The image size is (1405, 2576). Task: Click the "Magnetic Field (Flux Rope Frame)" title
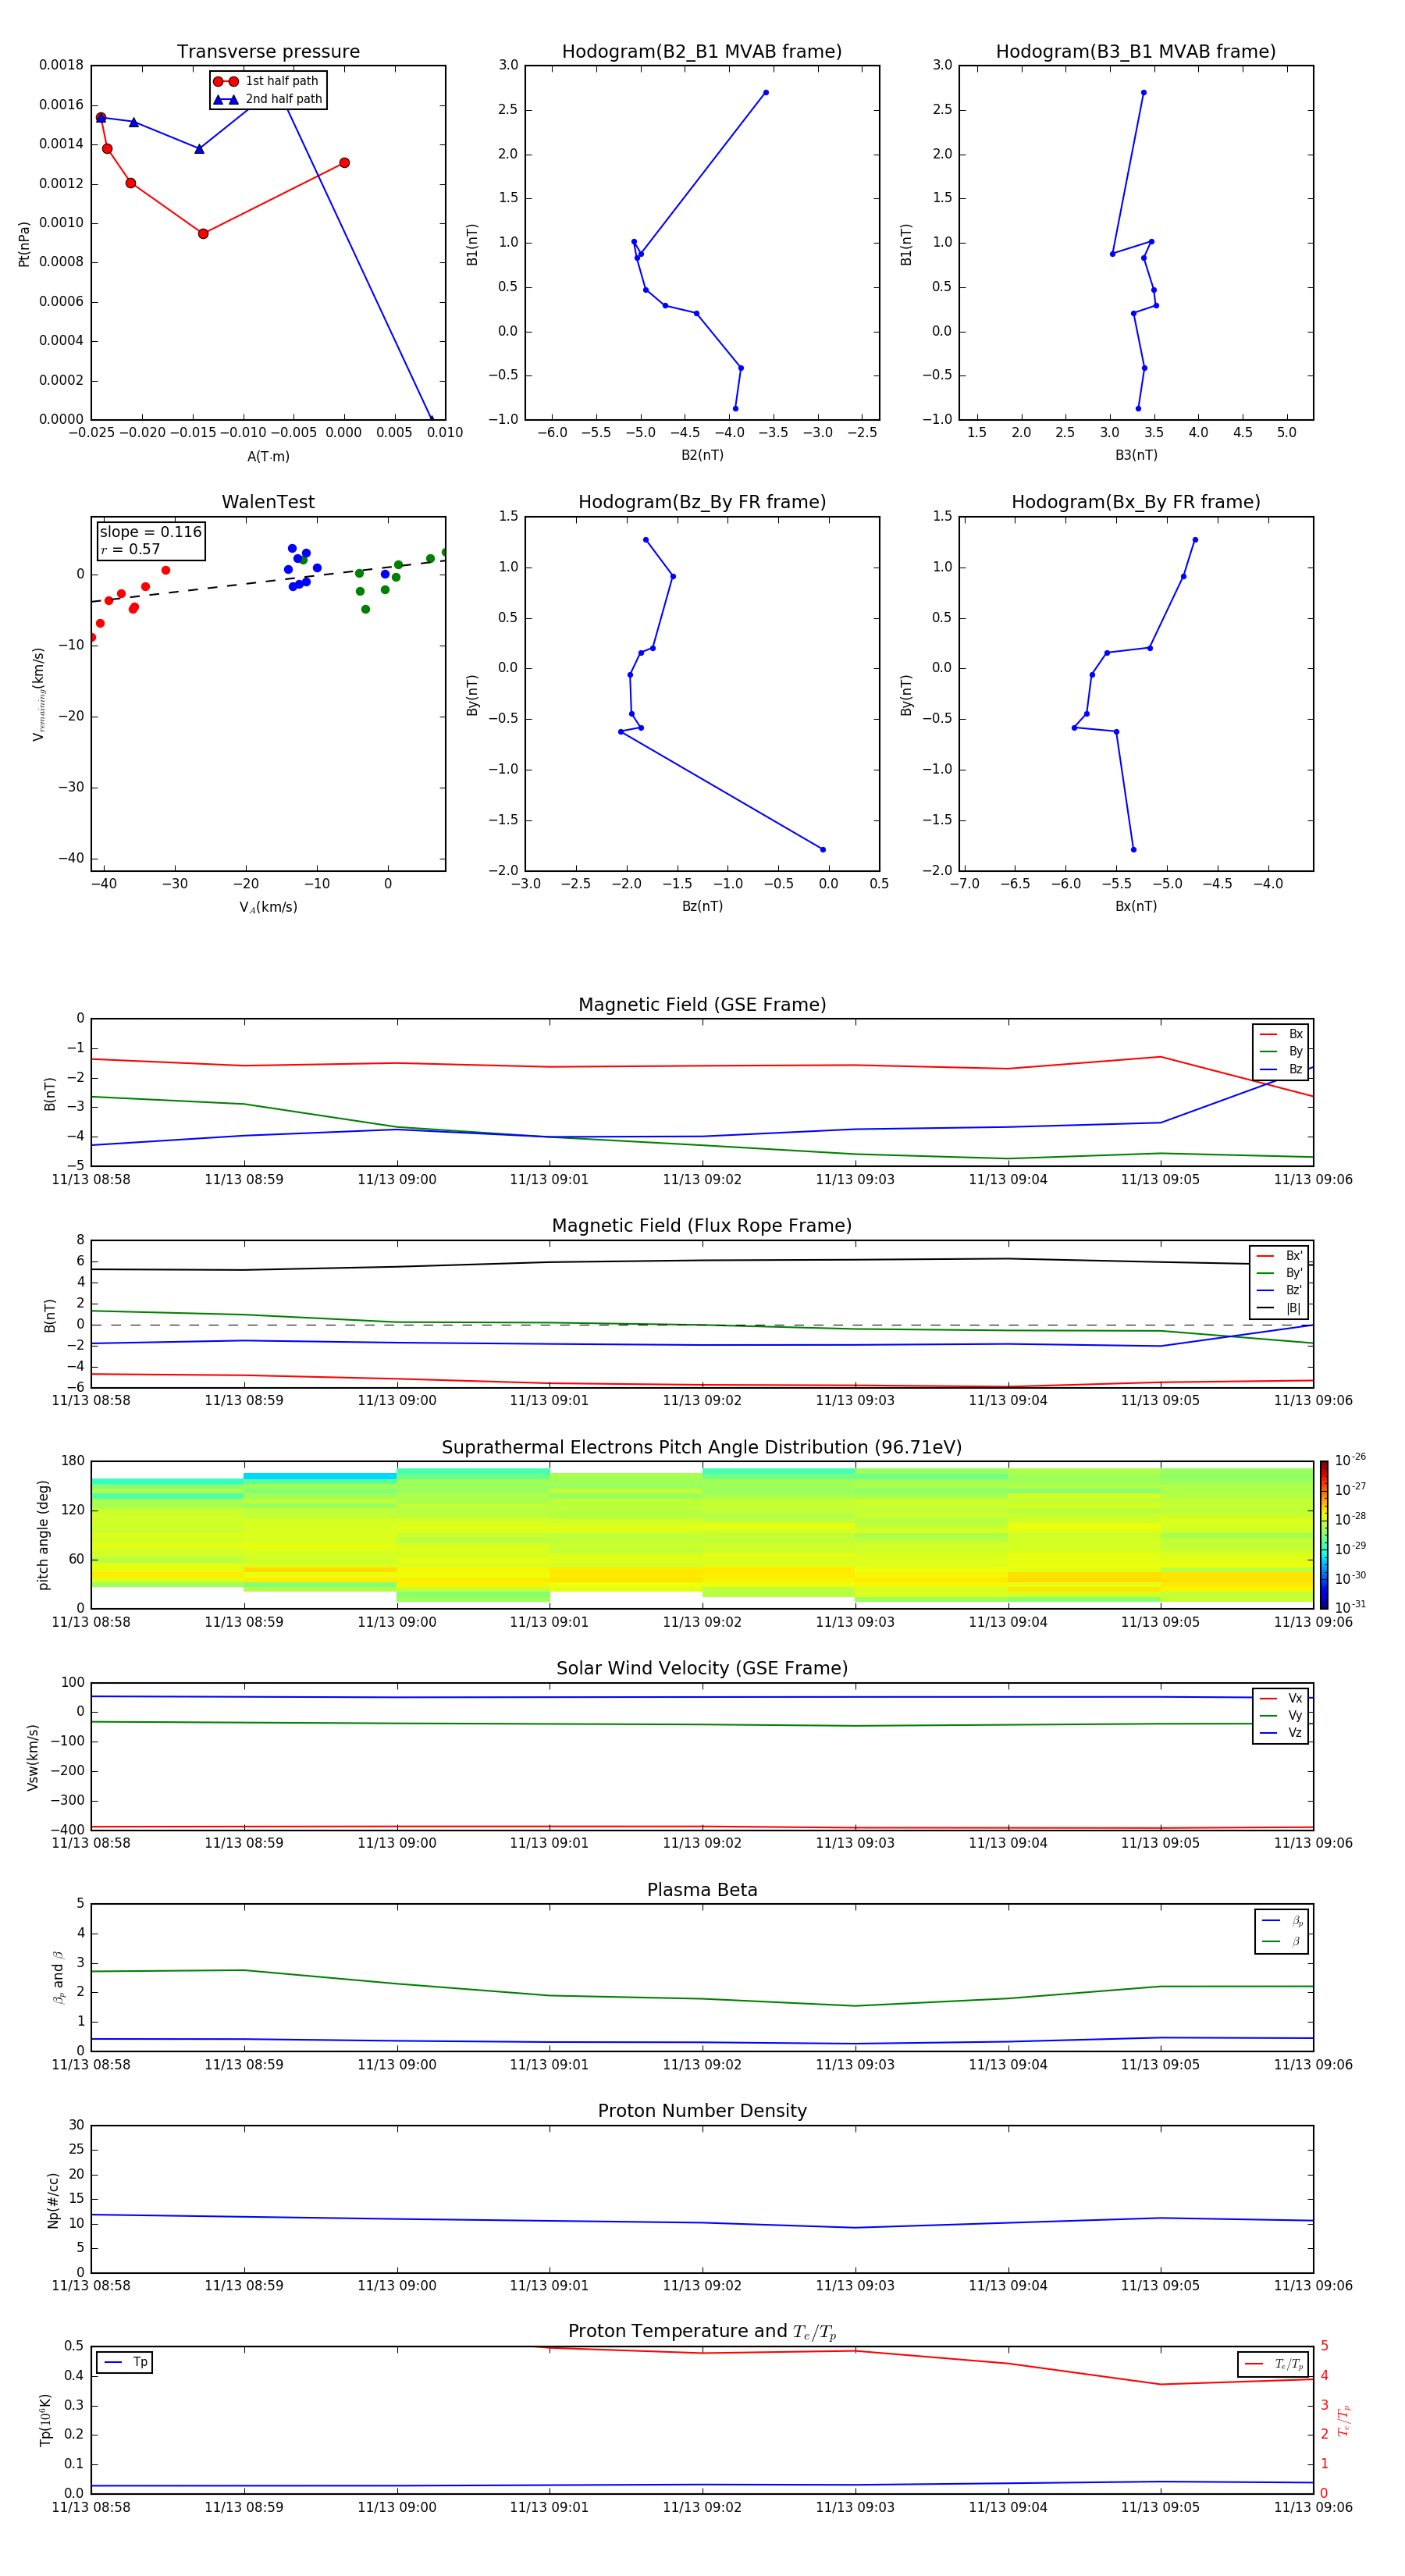pos(702,1226)
